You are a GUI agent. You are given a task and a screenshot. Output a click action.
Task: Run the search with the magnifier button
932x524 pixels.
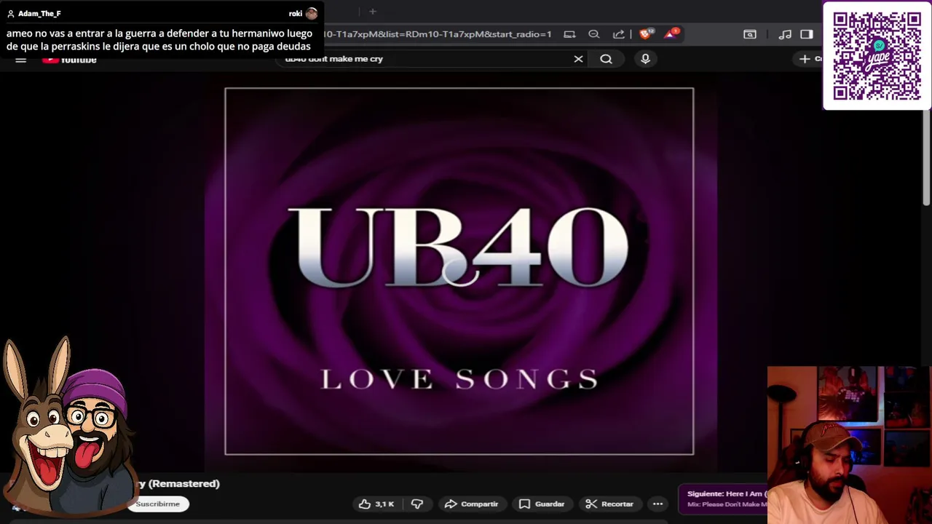pyautogui.click(x=606, y=59)
